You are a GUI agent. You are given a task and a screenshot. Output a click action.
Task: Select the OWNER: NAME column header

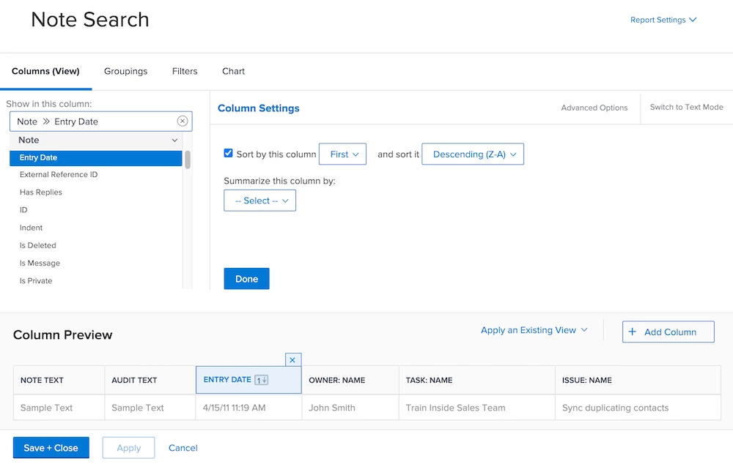coord(350,380)
